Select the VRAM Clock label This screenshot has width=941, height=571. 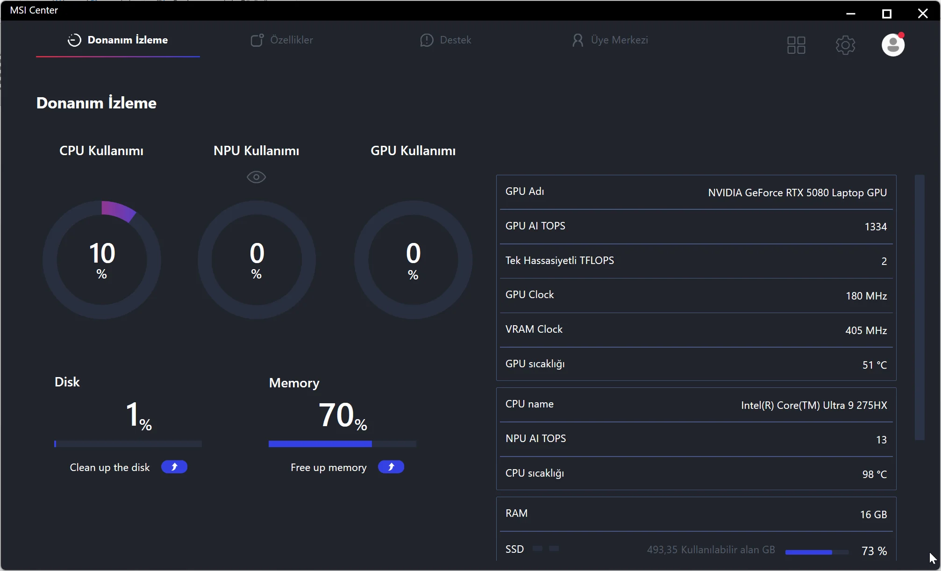[x=534, y=329]
